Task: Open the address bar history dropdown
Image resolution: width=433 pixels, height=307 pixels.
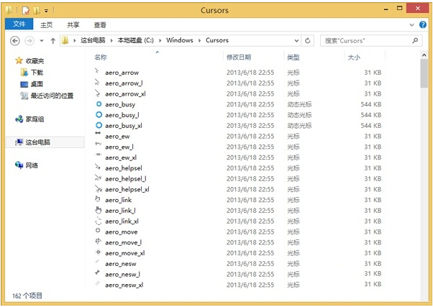Action: point(295,41)
